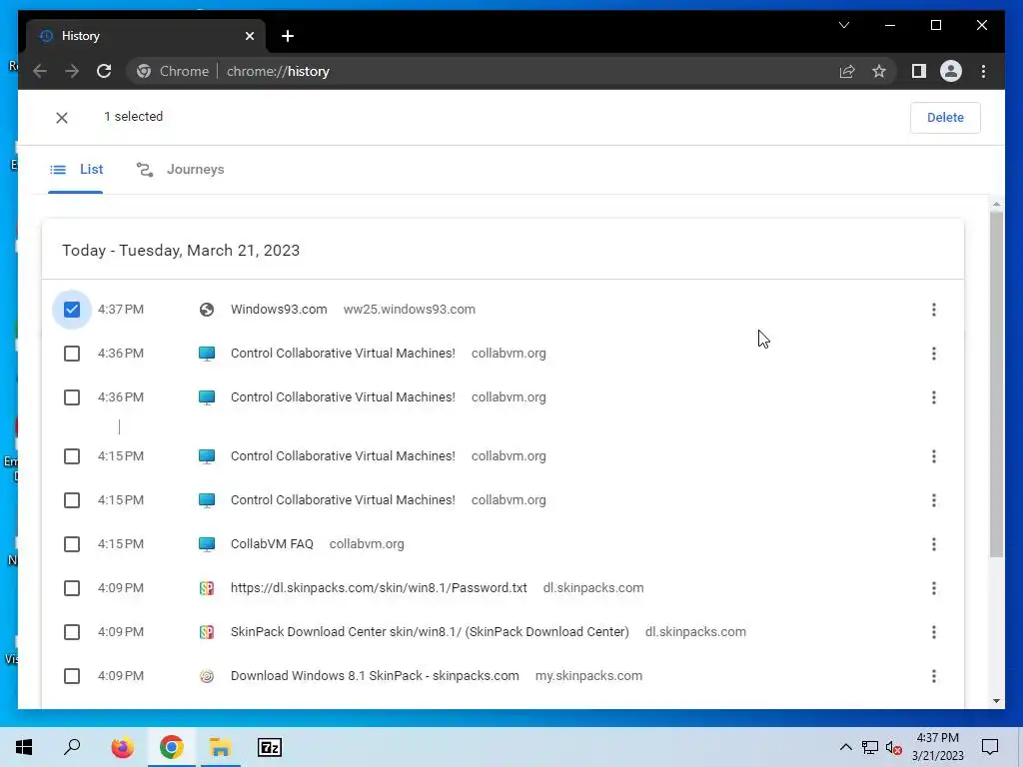Check the SkinPack Download Center checkbox

[x=72, y=632]
